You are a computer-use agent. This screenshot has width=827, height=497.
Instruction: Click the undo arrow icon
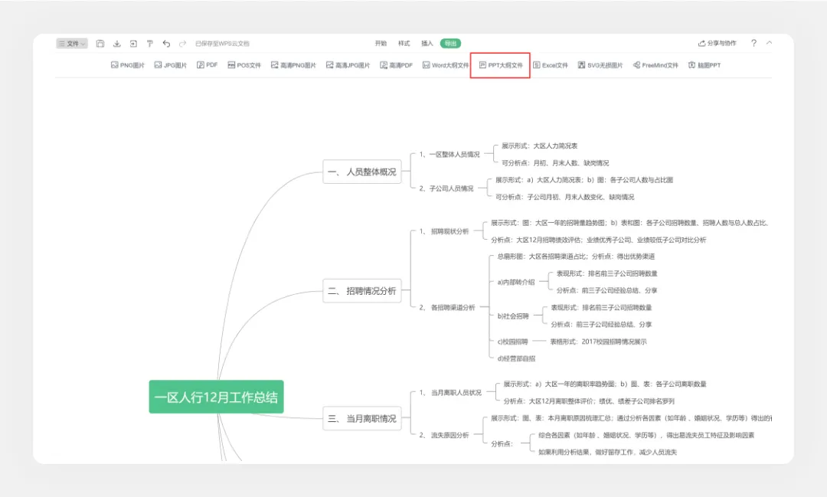tap(166, 44)
